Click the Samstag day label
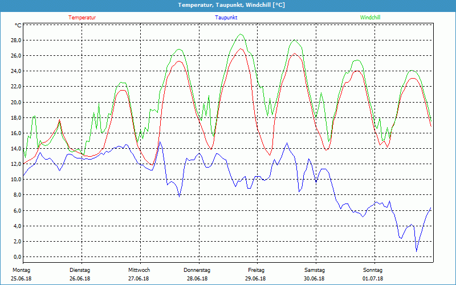 point(315,270)
